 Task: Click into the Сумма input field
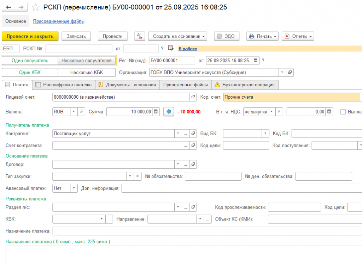(x=129, y=112)
